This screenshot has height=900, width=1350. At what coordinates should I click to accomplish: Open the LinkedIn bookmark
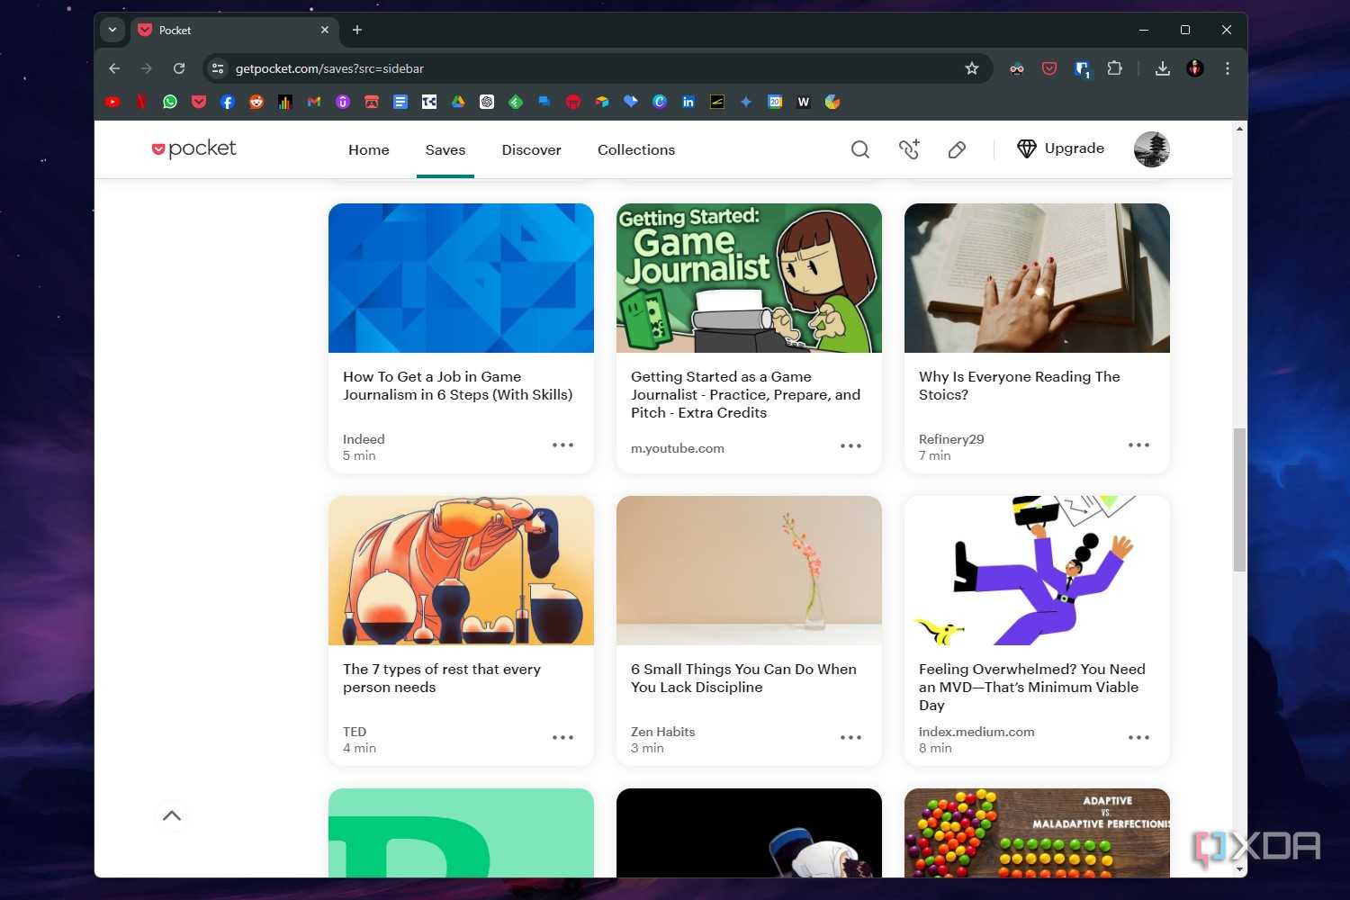pos(688,102)
